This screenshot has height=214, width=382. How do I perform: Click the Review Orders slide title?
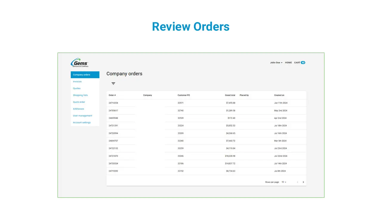(x=191, y=26)
